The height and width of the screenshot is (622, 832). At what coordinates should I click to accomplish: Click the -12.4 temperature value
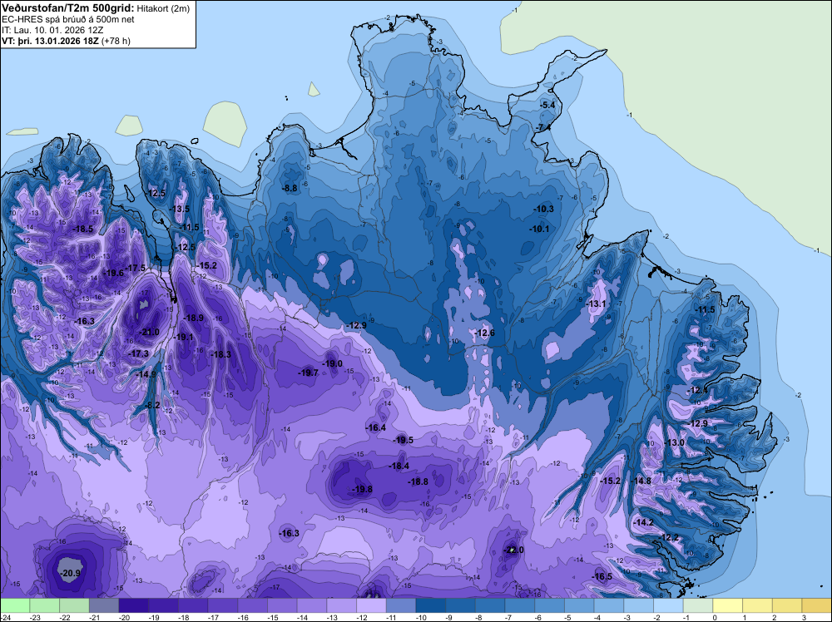[x=698, y=390]
